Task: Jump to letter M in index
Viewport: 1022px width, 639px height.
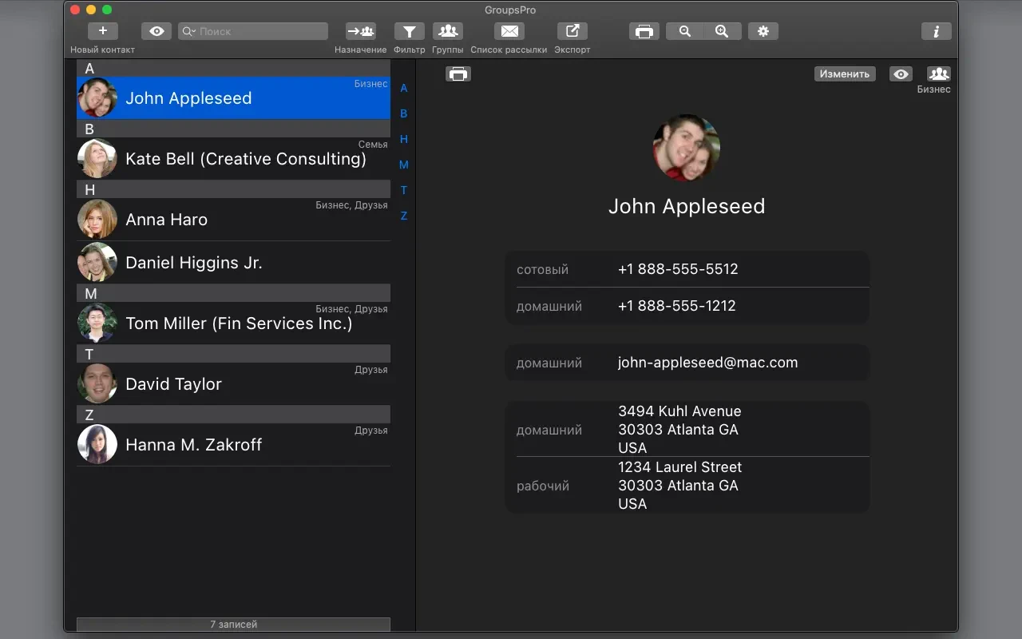Action: click(403, 165)
